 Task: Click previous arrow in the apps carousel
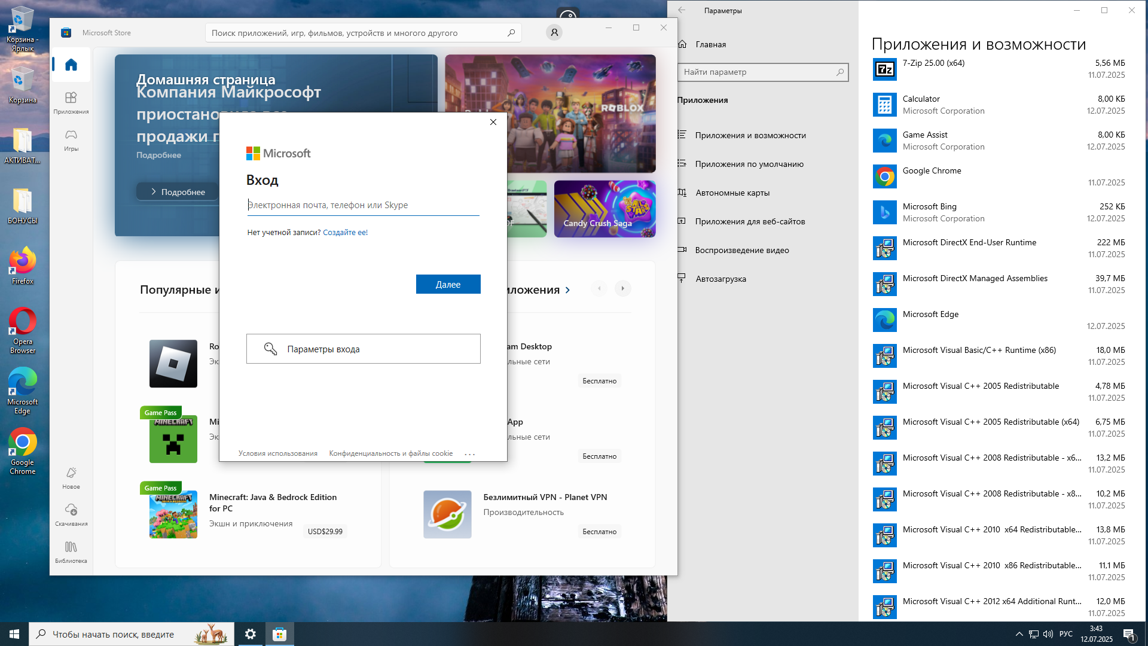(x=599, y=288)
